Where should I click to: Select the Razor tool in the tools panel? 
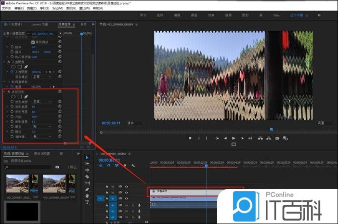coord(87,176)
